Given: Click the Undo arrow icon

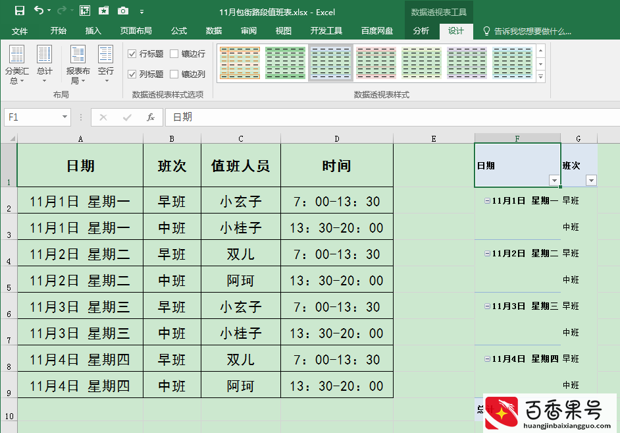Looking at the screenshot, I should point(39,11).
